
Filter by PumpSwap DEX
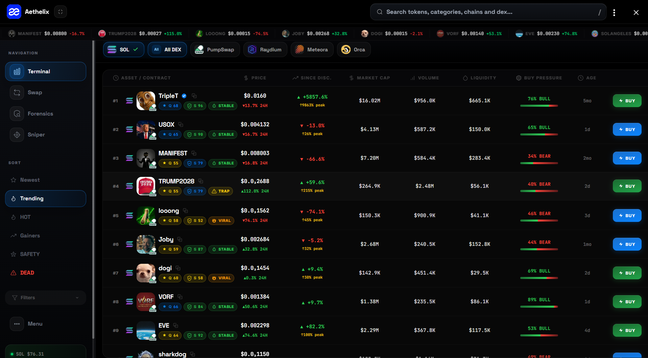tap(215, 50)
